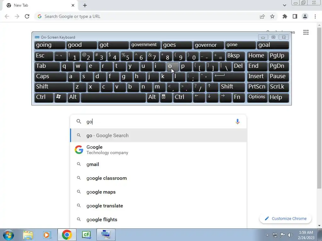Click the right arrow key on keyboard
Viewport: 322px width, 241px height.
point(225,98)
